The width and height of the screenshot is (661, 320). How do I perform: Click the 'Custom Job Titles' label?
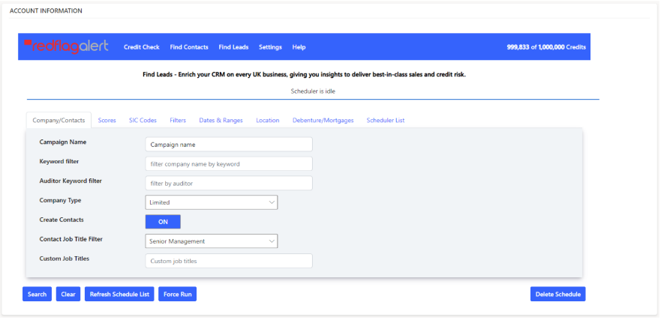point(65,259)
